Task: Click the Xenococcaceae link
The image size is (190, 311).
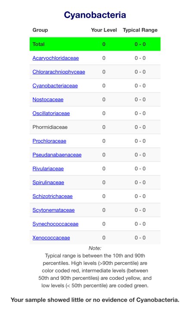Action: pyautogui.click(x=51, y=238)
